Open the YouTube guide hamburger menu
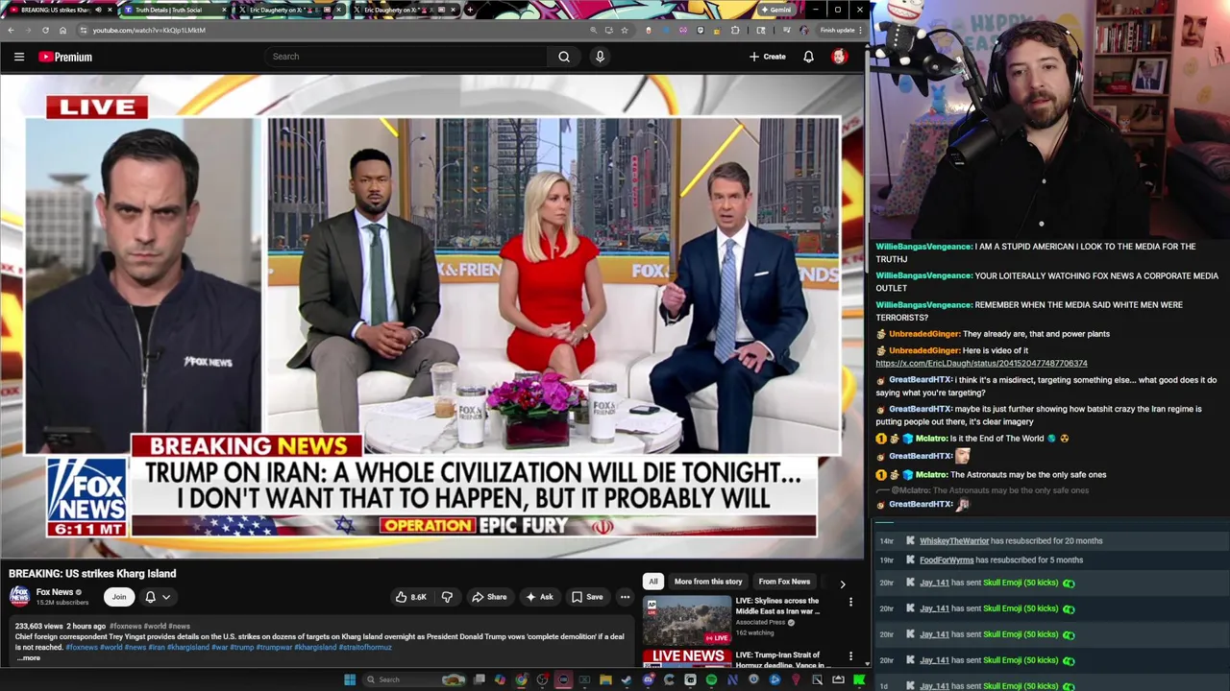The image size is (1230, 691). click(x=19, y=57)
